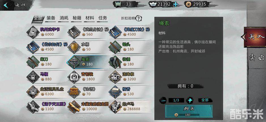Click the 1/3 quantity field
Screen dimensions: 266x122
point(176,100)
